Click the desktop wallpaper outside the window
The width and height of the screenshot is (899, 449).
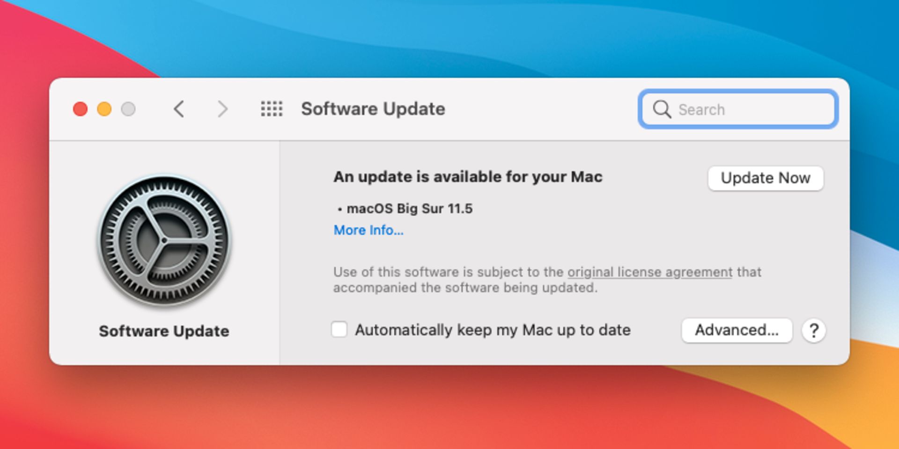[x=449, y=412]
